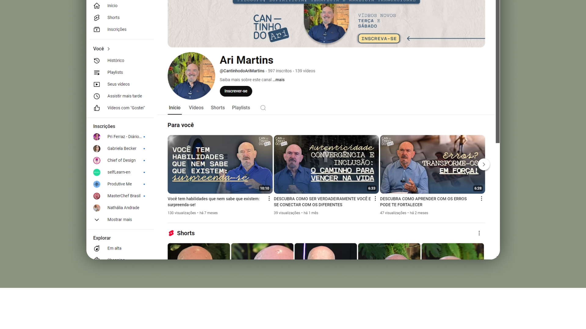Open the Inscrições subscriptions icon
The image size is (586, 329).
[97, 30]
